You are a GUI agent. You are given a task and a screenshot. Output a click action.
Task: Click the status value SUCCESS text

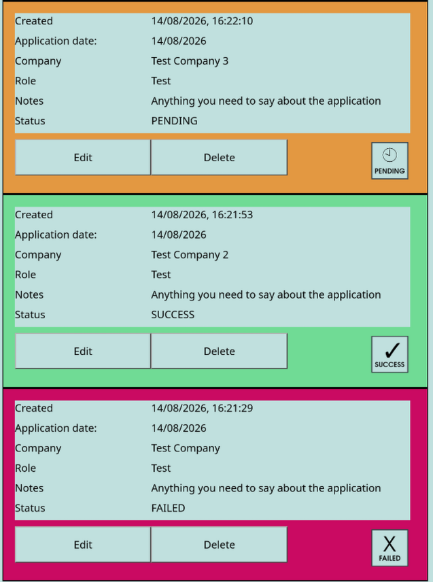point(173,315)
